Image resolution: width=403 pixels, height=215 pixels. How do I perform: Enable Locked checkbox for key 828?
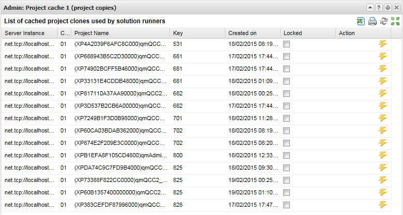[287, 205]
